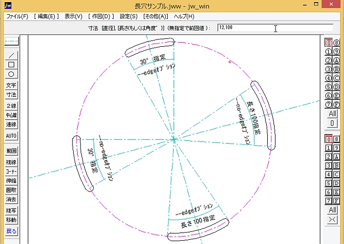The width and height of the screenshot is (344, 244).
Task: Select the circle drawing tool
Action: point(11,74)
